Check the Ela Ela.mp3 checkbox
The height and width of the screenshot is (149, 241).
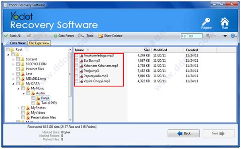pos(76,60)
